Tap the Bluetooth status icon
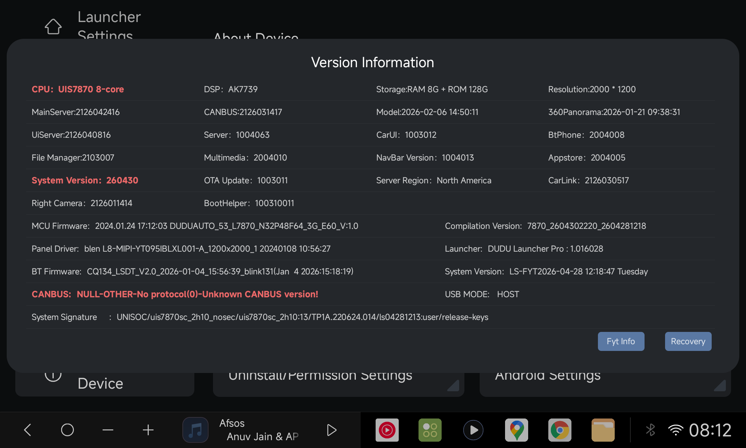The width and height of the screenshot is (746, 448). tap(651, 430)
